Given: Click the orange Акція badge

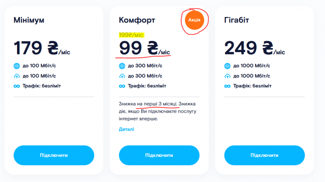Looking at the screenshot, I should point(194,20).
